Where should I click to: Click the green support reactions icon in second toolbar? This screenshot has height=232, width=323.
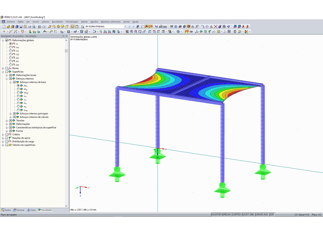pyautogui.click(x=210, y=32)
